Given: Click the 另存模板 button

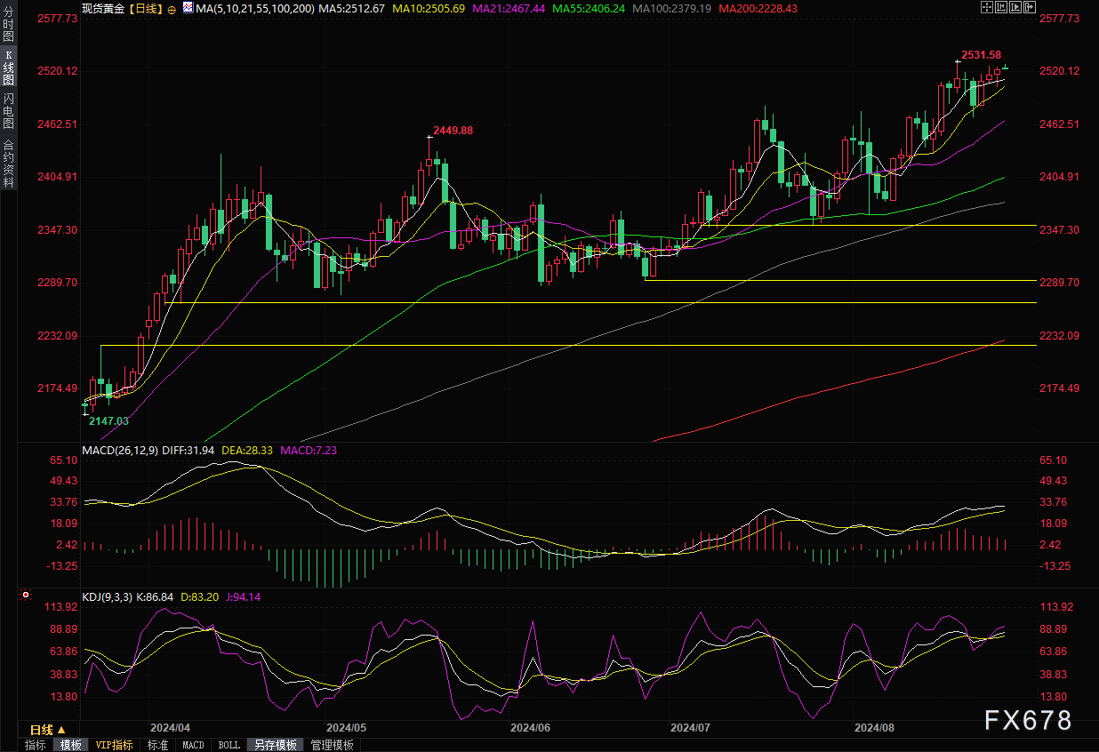Looking at the screenshot, I should [x=275, y=745].
